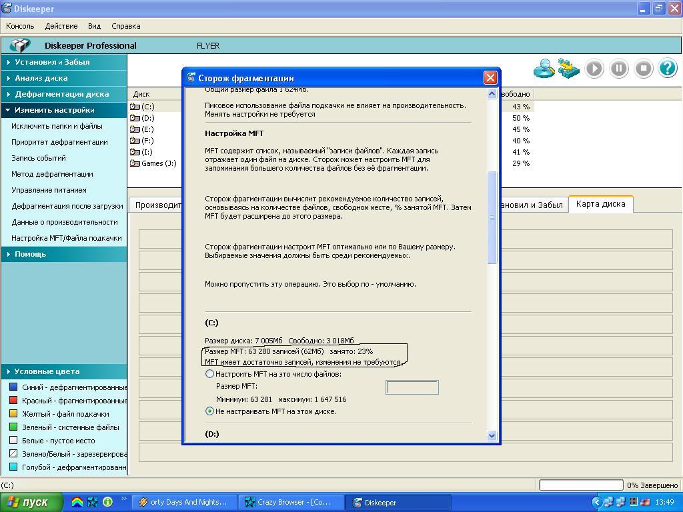The image size is (683, 512).
Task: Open 'Метод дефрагментации' settings
Action: click(52, 174)
